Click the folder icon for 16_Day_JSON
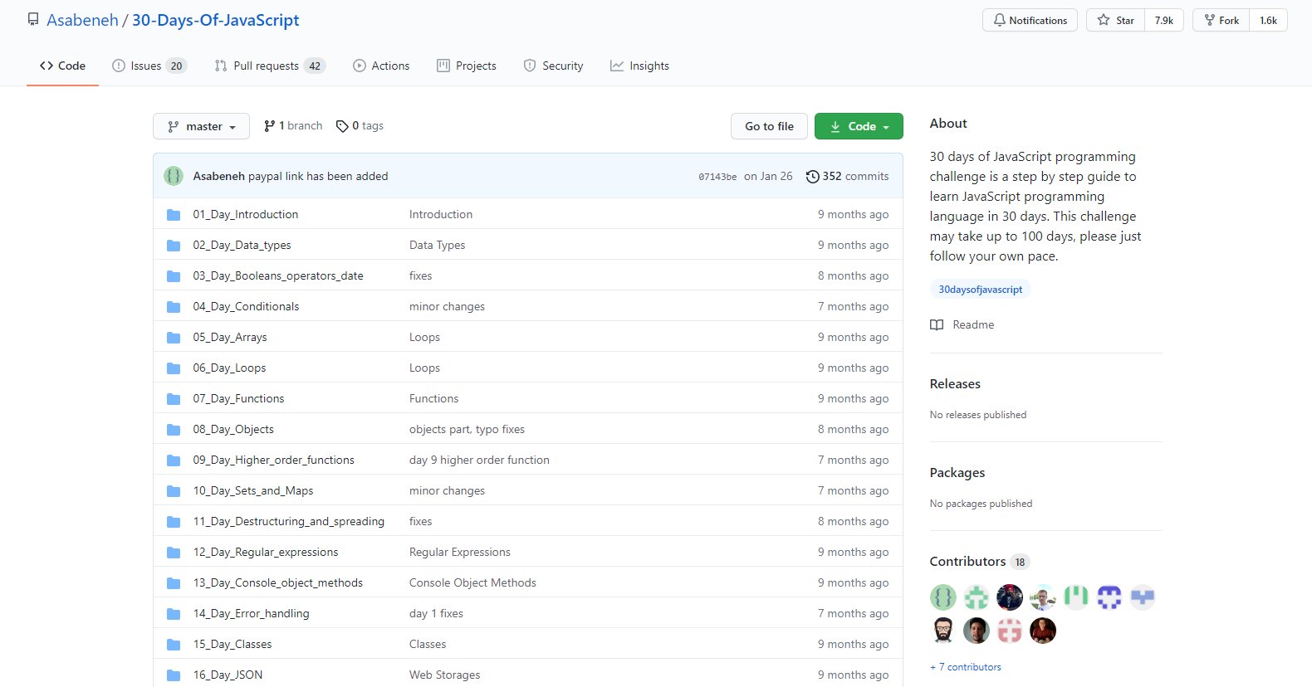The height and width of the screenshot is (687, 1312). (174, 675)
